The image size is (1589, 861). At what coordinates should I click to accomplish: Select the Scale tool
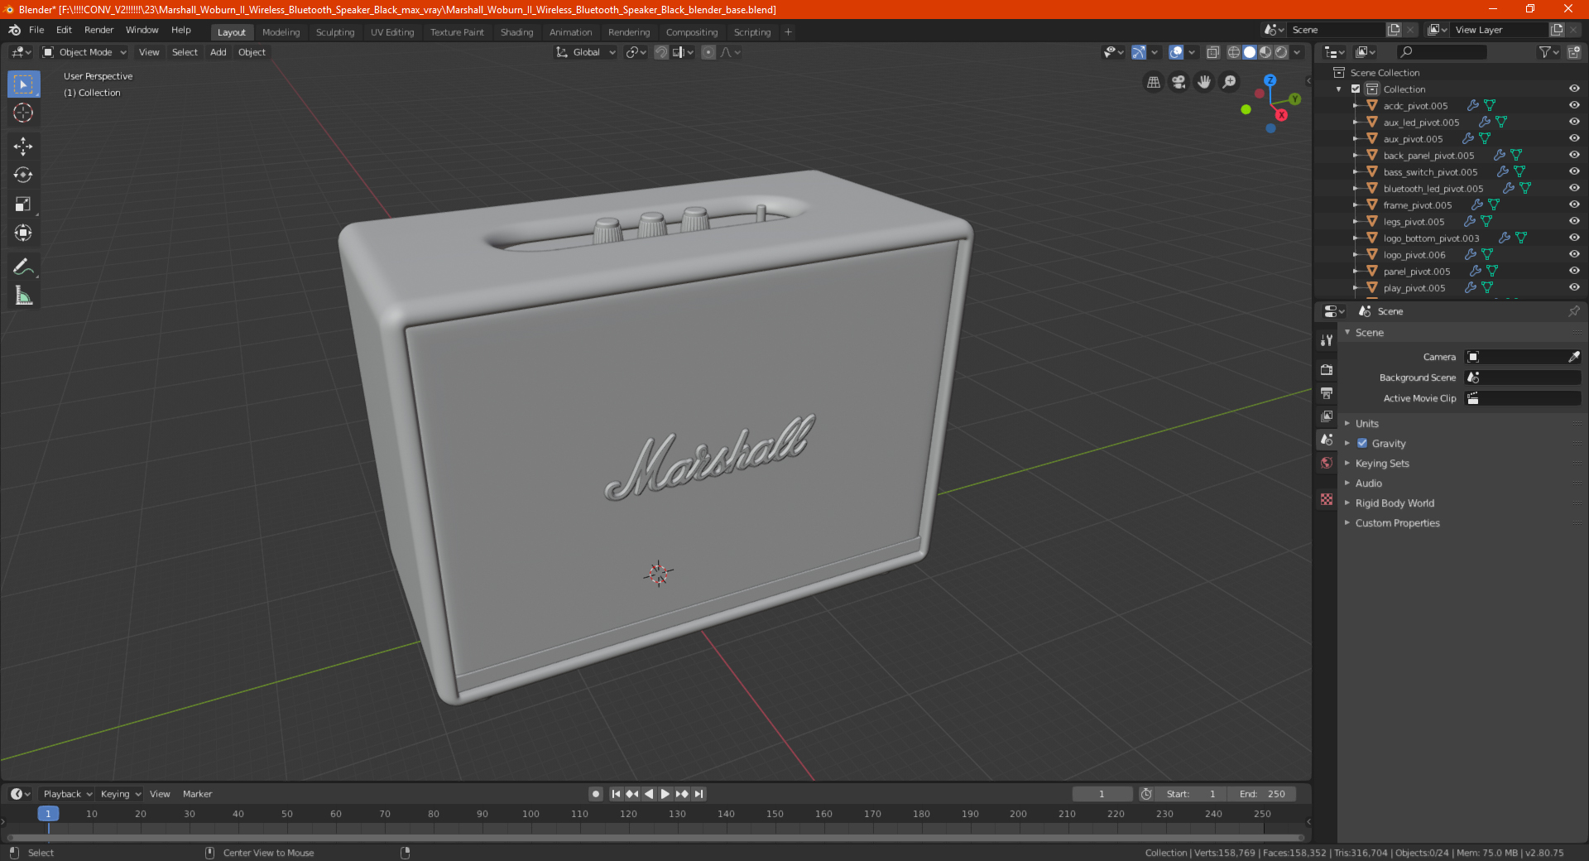(23, 204)
